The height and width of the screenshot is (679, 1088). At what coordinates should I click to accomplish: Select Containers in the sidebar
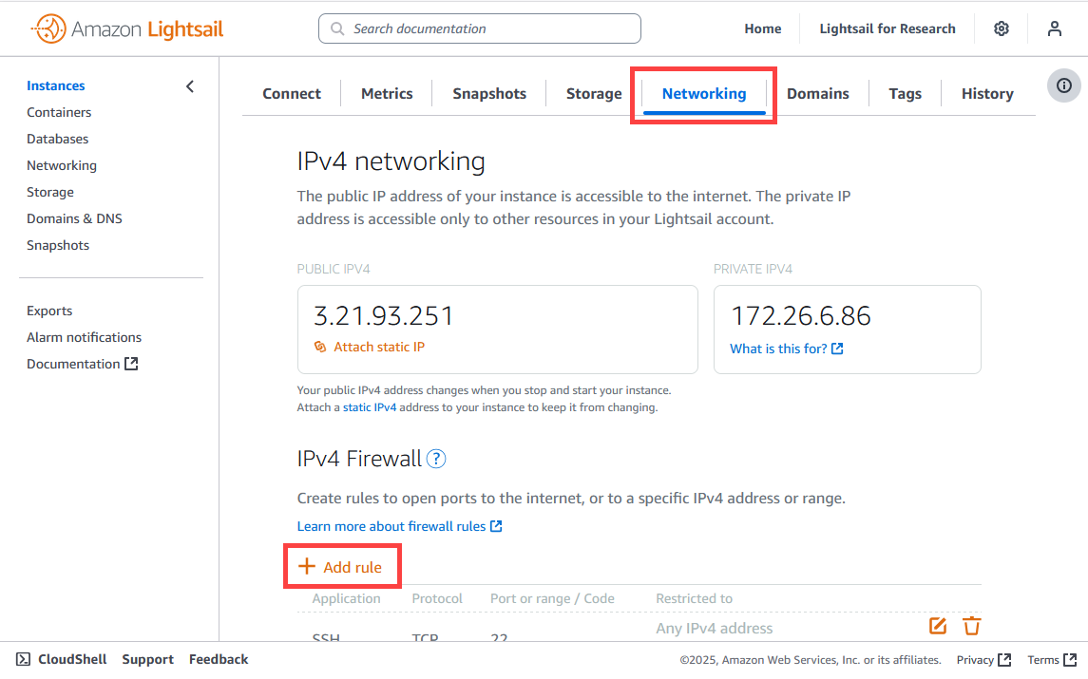tap(59, 112)
